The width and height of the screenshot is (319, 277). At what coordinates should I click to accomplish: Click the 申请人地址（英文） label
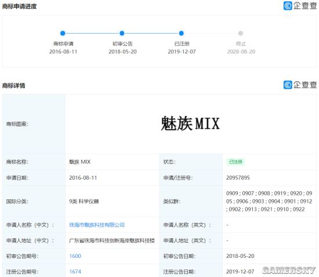(187, 240)
